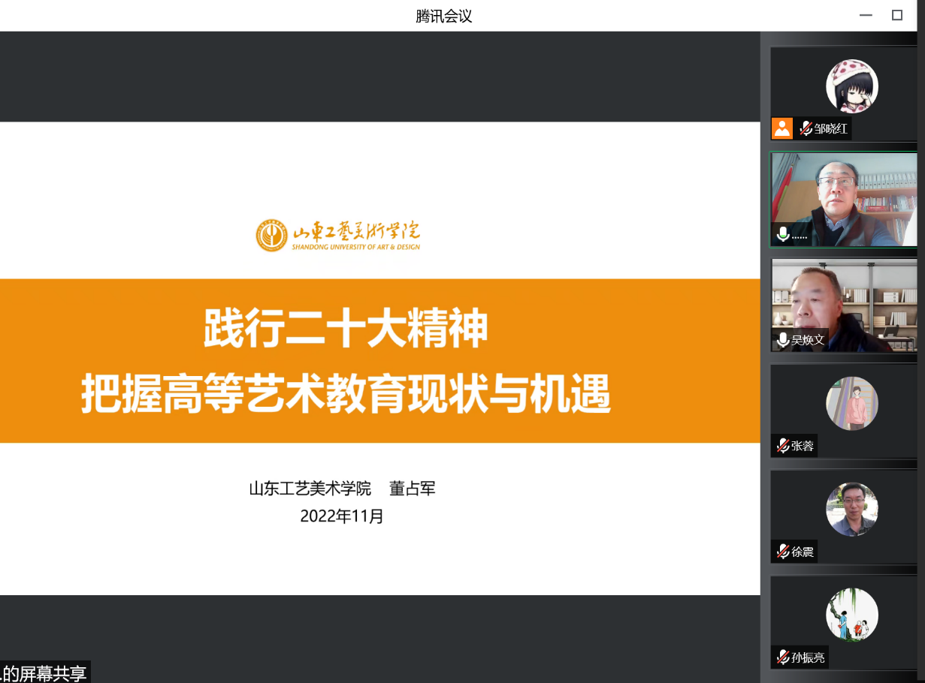Click muted microphone icon next to 徐震

pyautogui.click(x=783, y=552)
